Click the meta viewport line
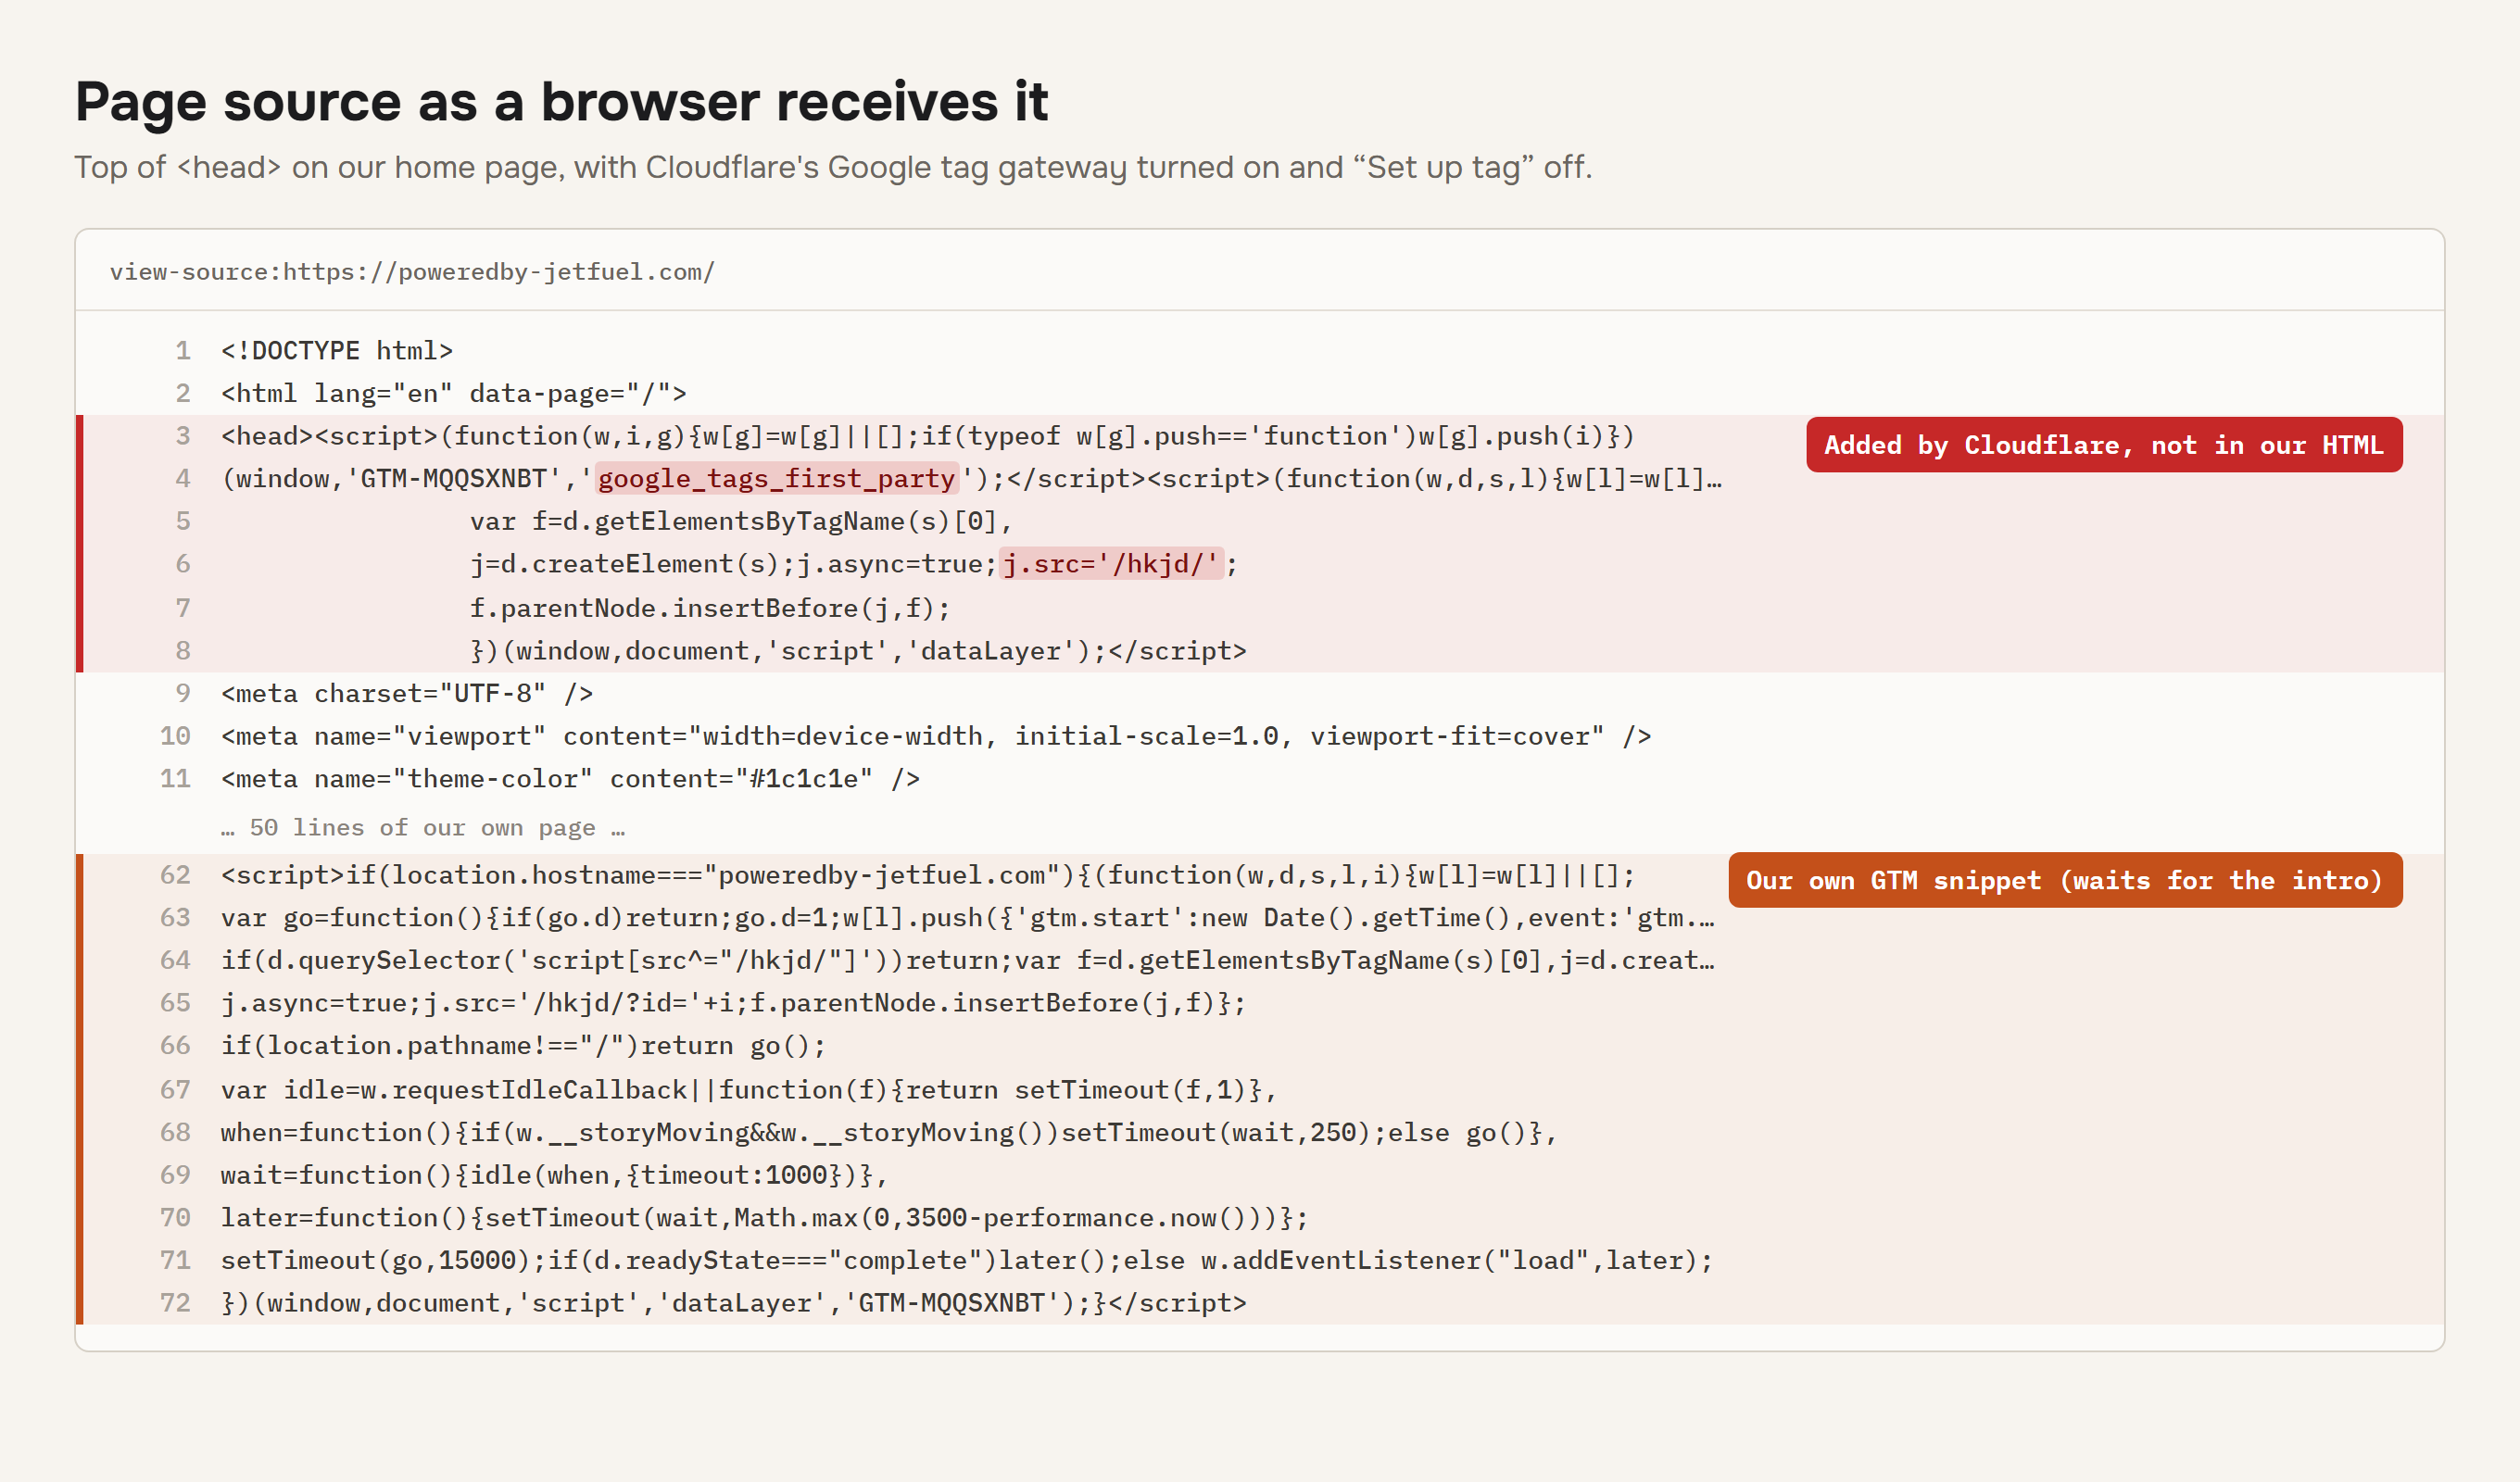Image resolution: width=2520 pixels, height=1482 pixels. [936, 737]
